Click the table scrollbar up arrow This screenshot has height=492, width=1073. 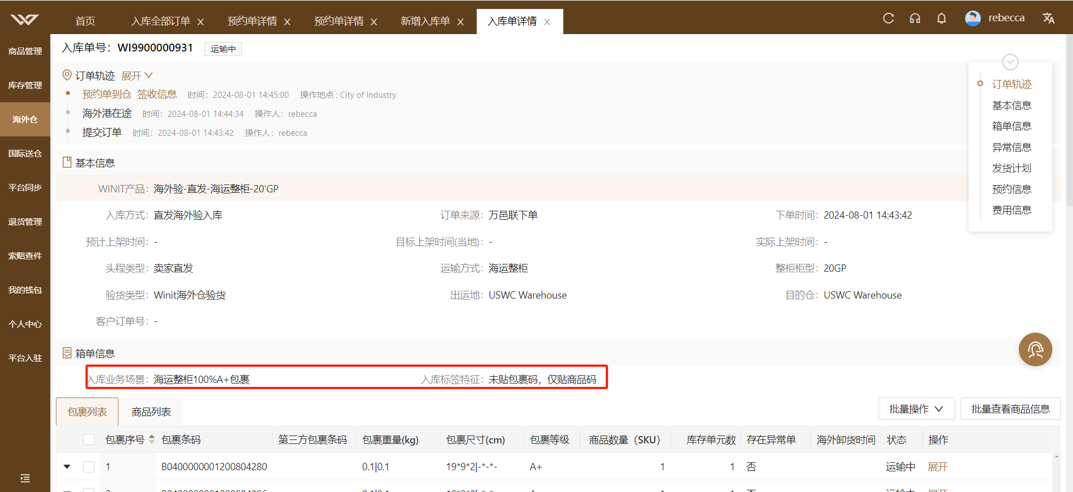click(x=1056, y=457)
